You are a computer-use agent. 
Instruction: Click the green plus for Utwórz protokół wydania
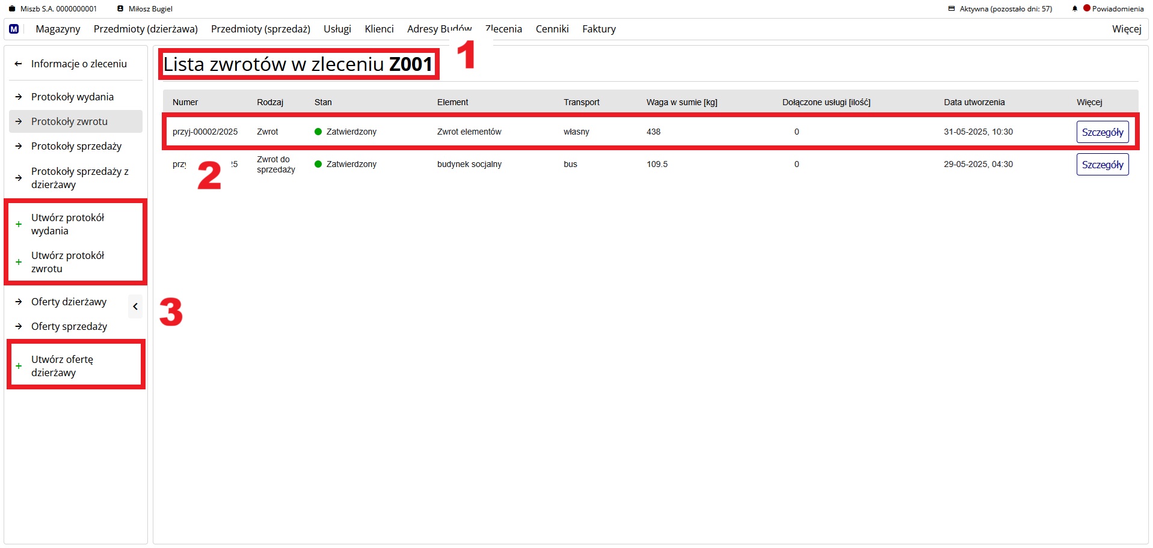point(19,224)
